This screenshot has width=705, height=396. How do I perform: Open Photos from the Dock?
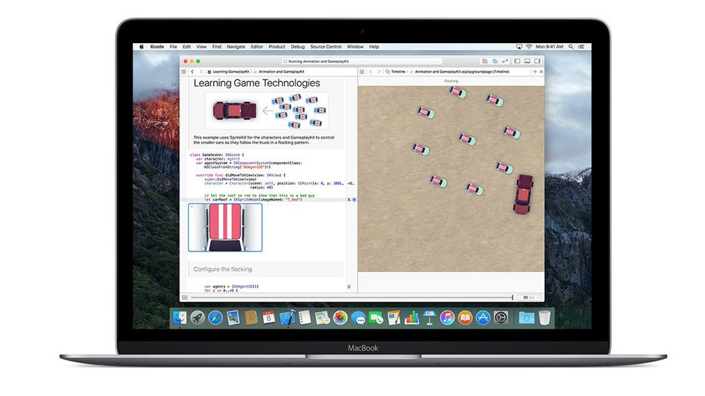click(340, 318)
